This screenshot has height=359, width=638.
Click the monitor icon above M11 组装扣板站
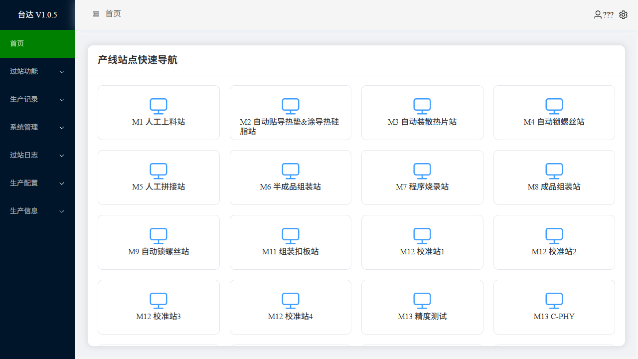coord(291,236)
